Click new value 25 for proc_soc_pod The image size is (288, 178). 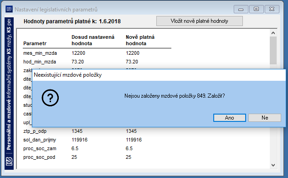tap(129, 157)
